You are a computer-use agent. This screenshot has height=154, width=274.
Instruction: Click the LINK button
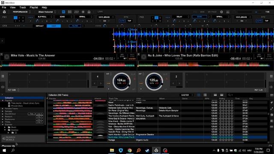coord(100,12)
